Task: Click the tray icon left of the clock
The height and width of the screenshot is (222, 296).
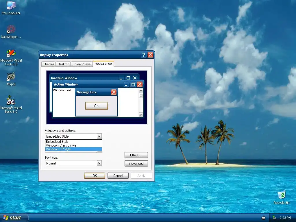Action: [x=274, y=218]
